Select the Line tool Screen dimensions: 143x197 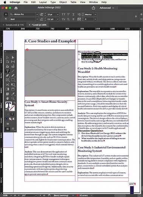coord(13,71)
